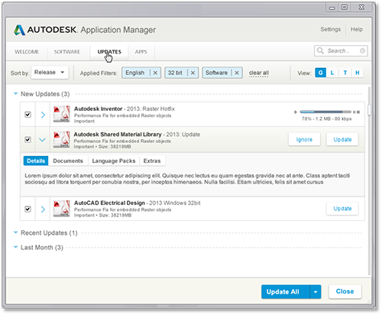
Task: Click the Lorem ipsum description text
Action: (187, 179)
